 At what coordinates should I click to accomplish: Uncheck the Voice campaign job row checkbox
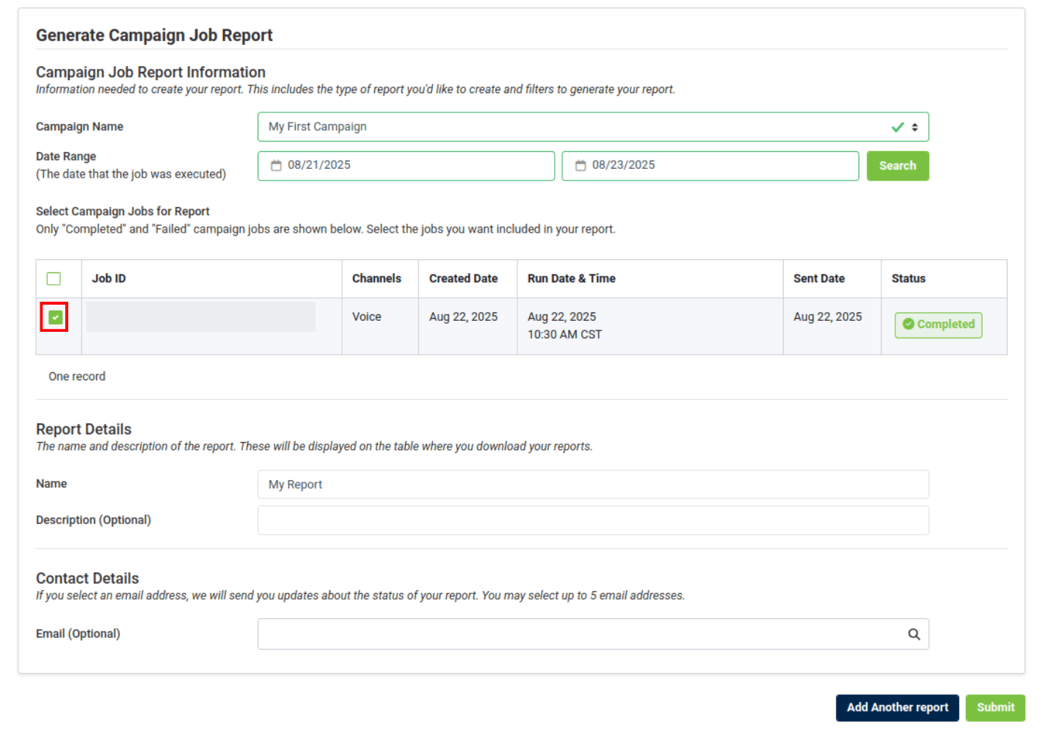tap(55, 317)
